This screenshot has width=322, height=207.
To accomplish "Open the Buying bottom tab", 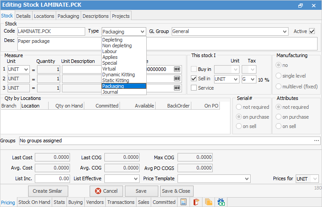I will [75, 202].
